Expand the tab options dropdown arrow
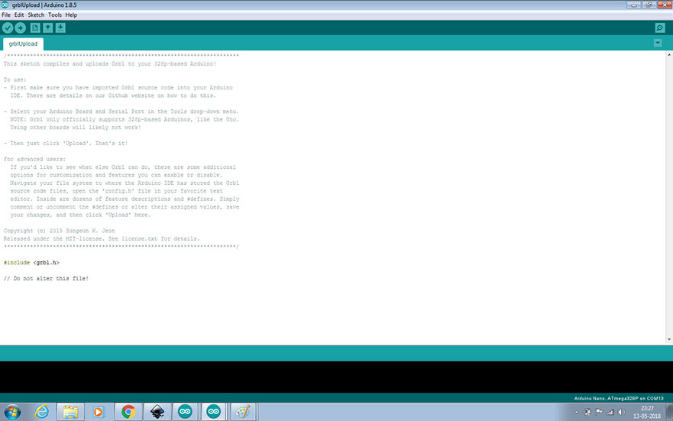This screenshot has height=421, width=673. [658, 43]
